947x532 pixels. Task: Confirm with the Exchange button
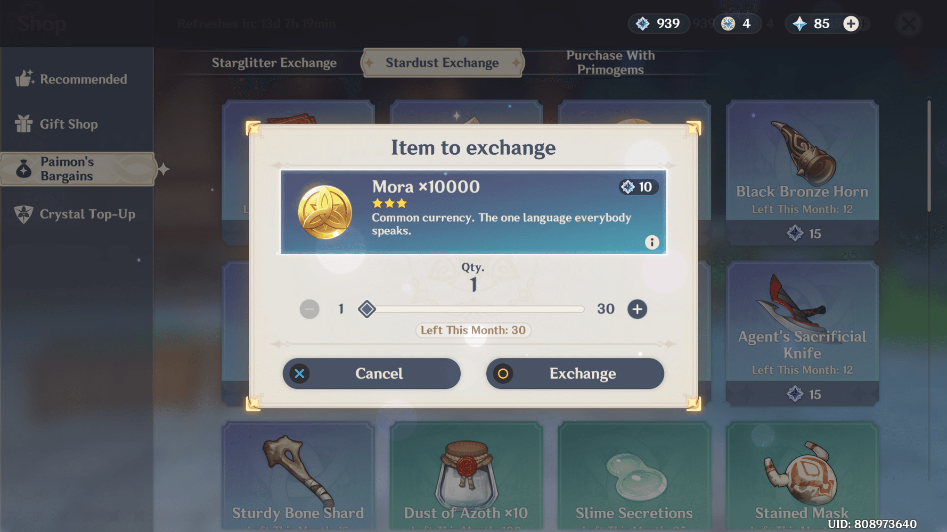tap(575, 373)
